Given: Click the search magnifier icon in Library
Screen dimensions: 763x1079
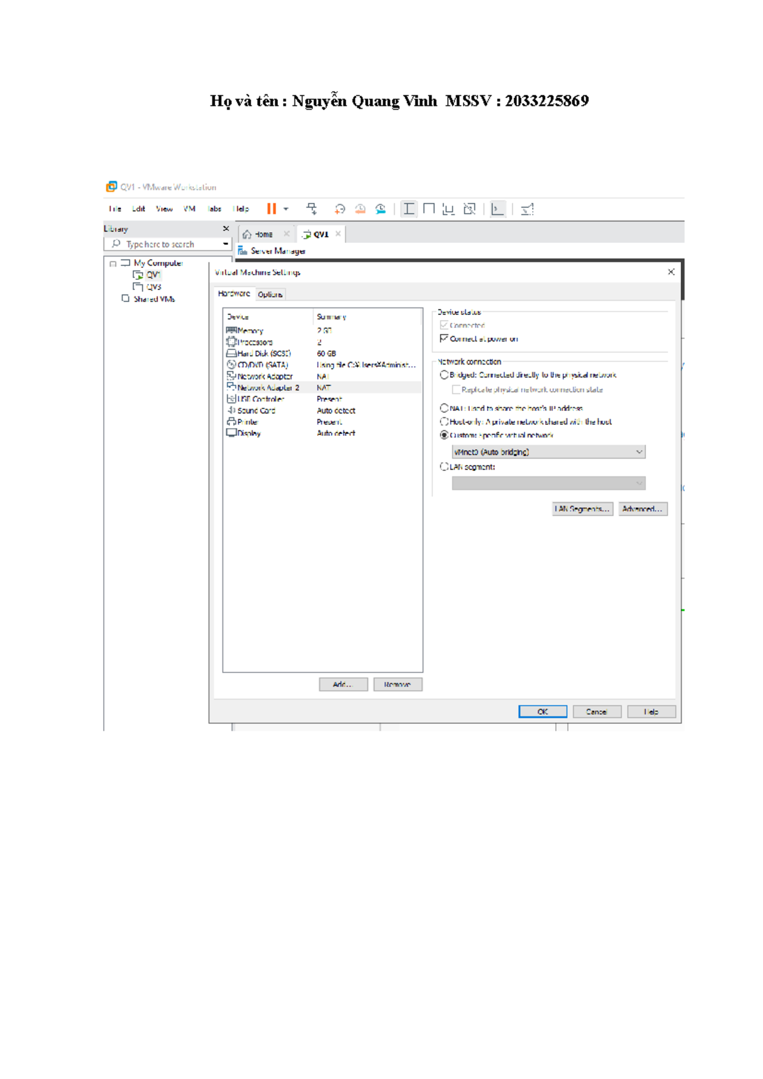Looking at the screenshot, I should tap(116, 244).
